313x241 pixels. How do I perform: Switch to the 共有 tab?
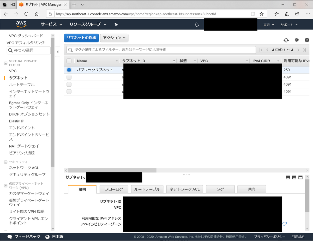252,189
